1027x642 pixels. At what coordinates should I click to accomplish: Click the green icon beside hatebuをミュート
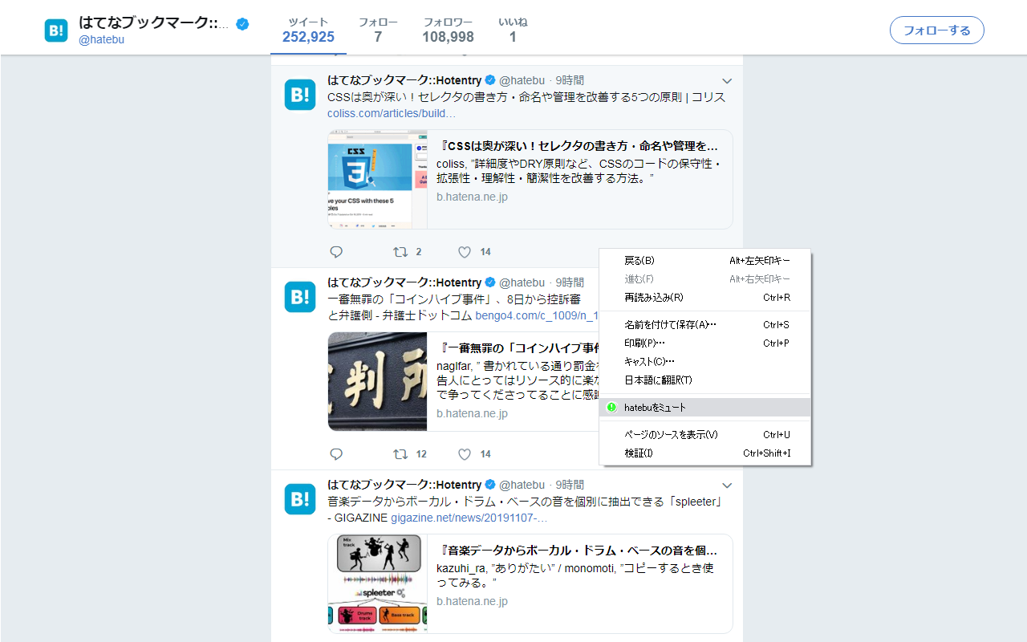pyautogui.click(x=611, y=408)
